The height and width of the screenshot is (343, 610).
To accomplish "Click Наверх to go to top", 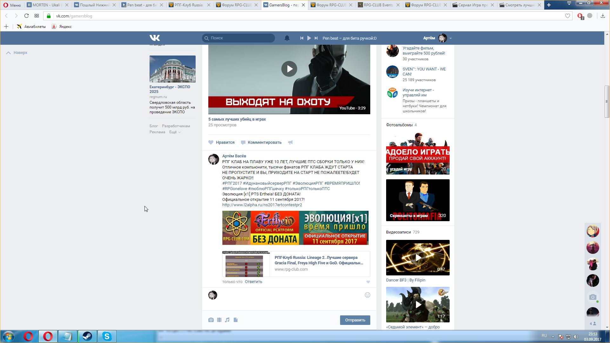I will [17, 53].
